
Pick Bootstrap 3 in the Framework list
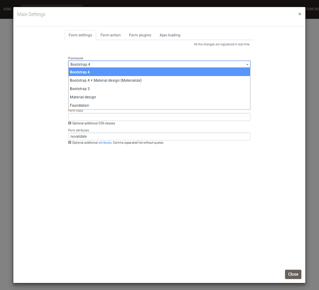click(x=159, y=89)
